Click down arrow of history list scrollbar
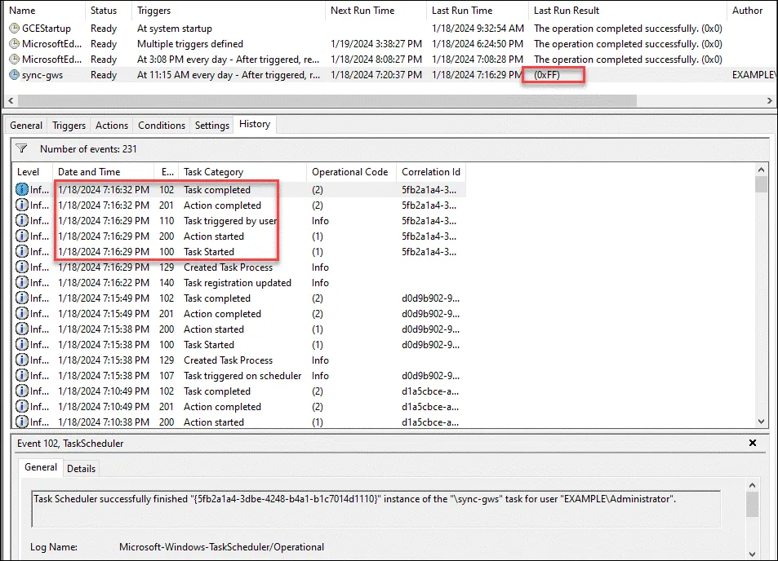The height and width of the screenshot is (561, 778). (x=761, y=422)
